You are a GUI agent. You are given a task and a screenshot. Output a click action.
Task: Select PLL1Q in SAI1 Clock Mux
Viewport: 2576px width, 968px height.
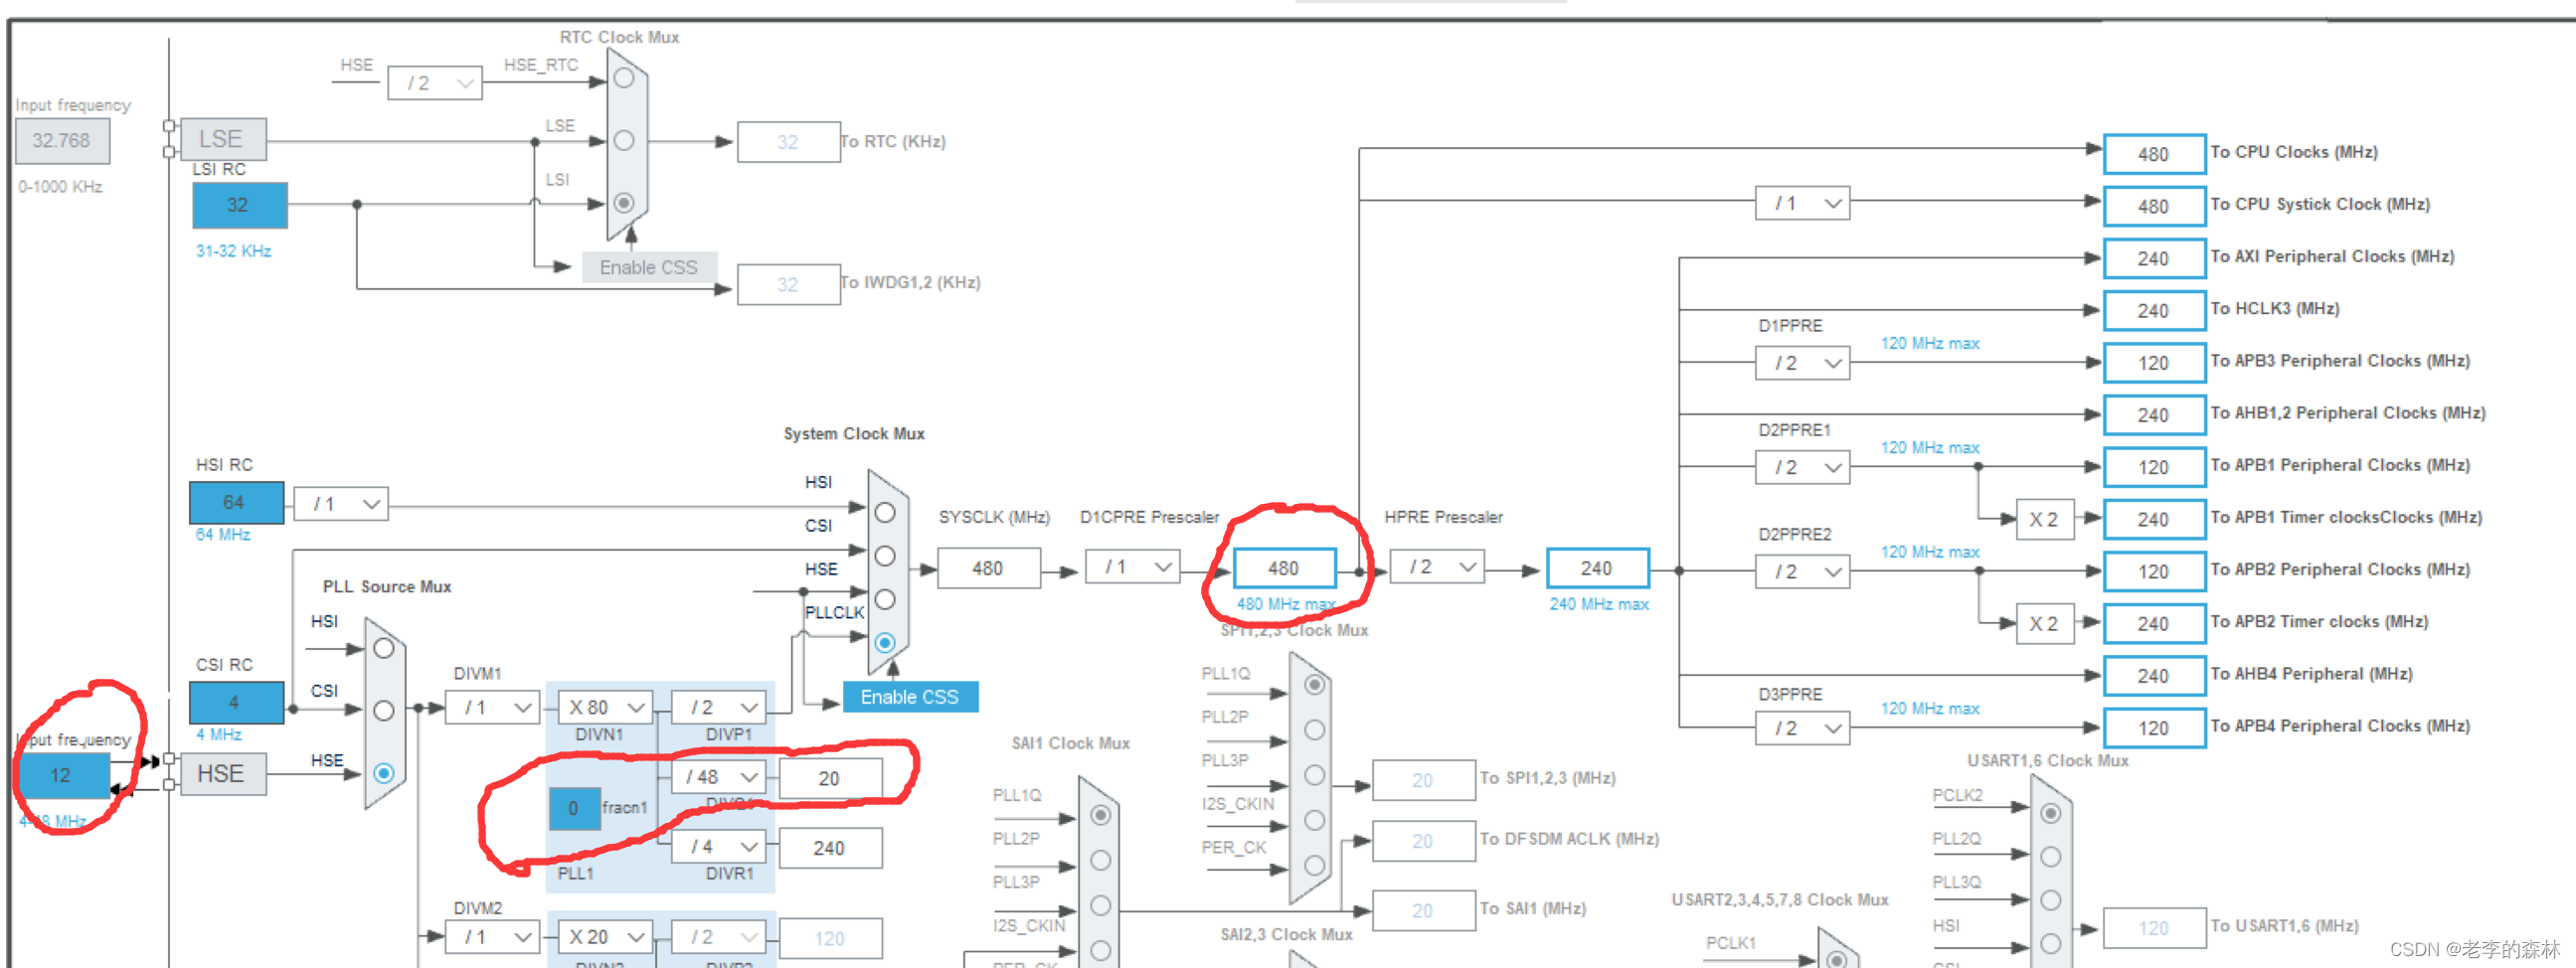click(1101, 815)
